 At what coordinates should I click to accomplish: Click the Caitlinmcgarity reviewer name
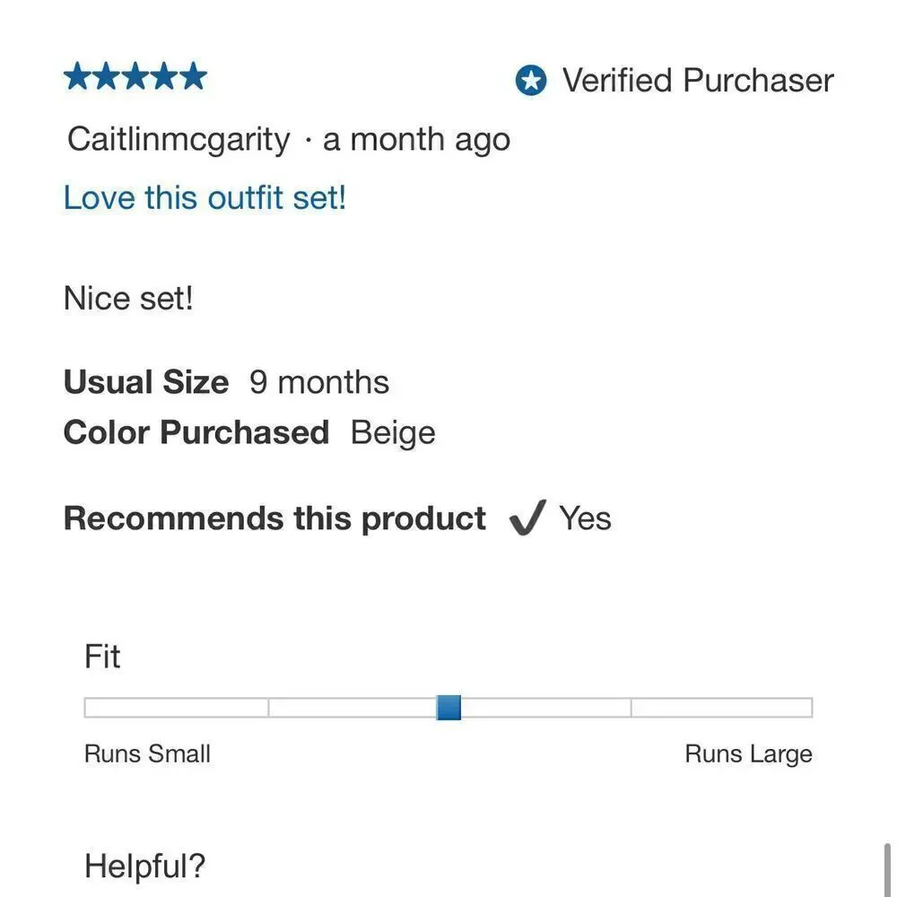click(x=179, y=140)
